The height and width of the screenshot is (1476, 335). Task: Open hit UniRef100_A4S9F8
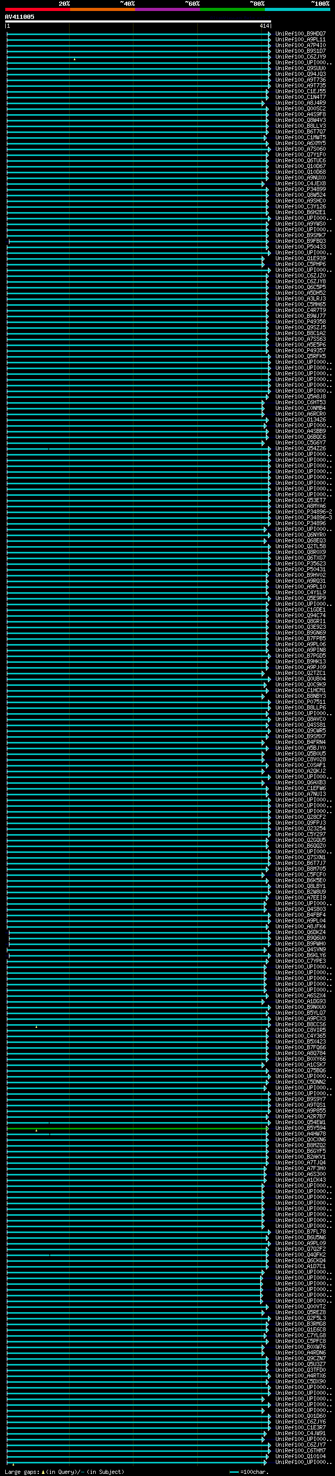coord(300,115)
